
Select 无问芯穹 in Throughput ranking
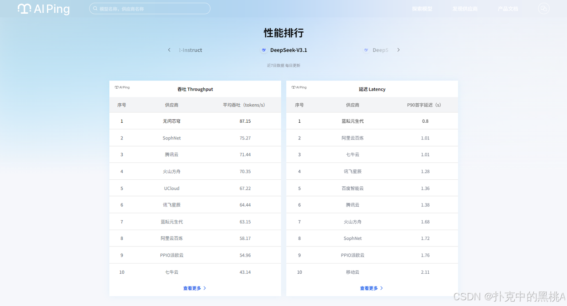pyautogui.click(x=171, y=121)
